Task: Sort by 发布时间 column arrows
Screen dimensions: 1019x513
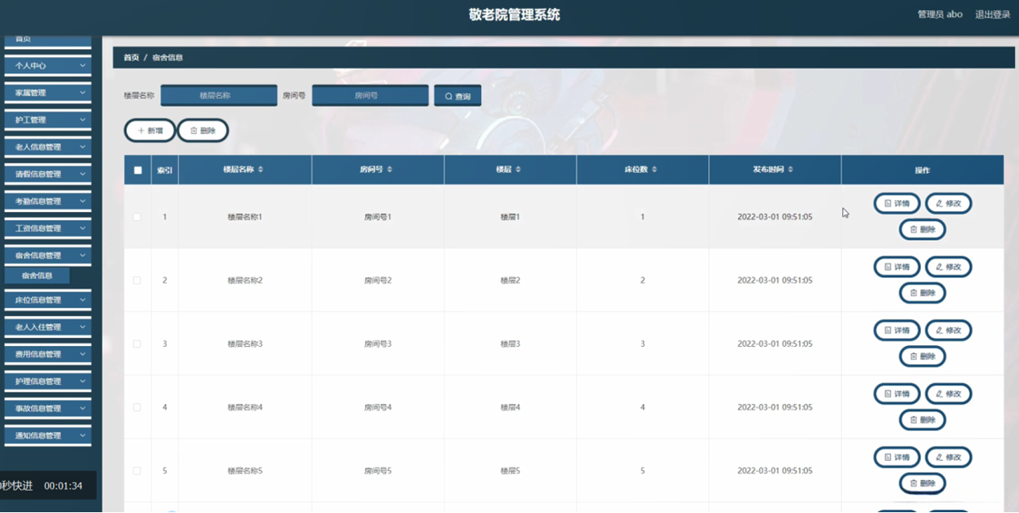Action: point(791,169)
